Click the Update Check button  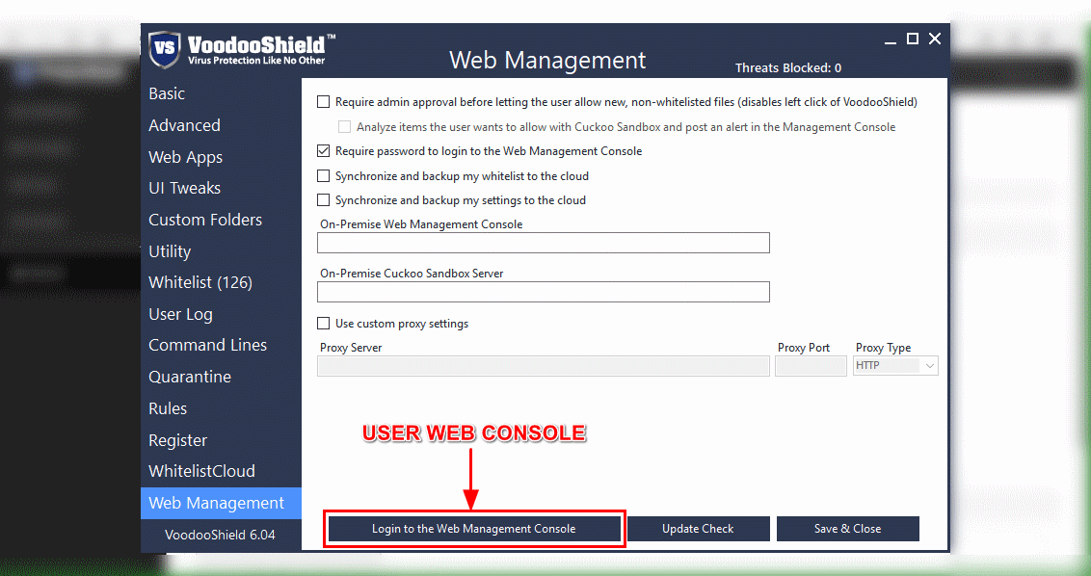(x=698, y=529)
